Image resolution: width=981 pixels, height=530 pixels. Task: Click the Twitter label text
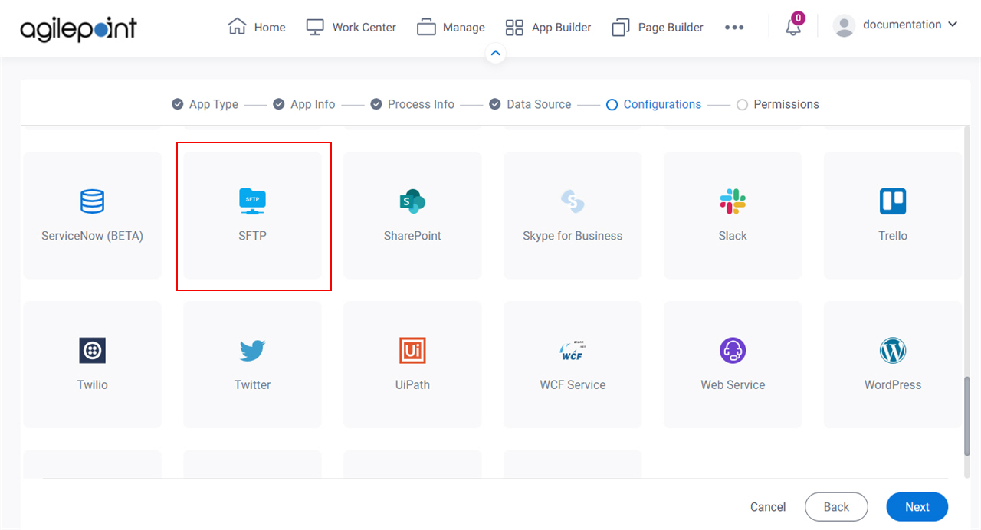pos(252,384)
